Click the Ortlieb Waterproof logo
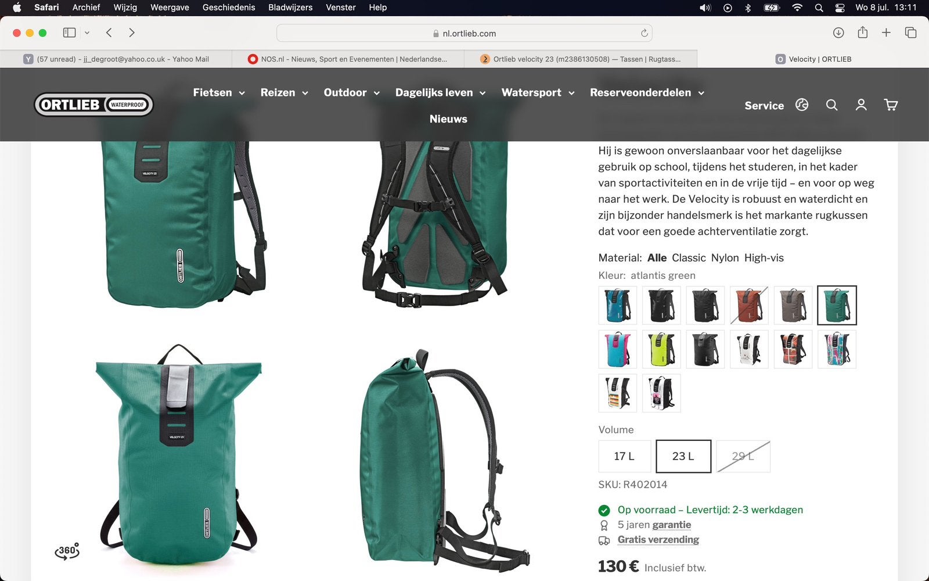The image size is (929, 581). (x=93, y=105)
